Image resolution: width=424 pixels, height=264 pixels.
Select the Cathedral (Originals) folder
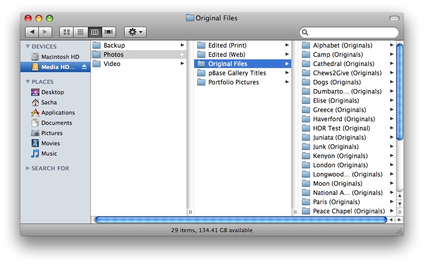pyautogui.click(x=347, y=63)
